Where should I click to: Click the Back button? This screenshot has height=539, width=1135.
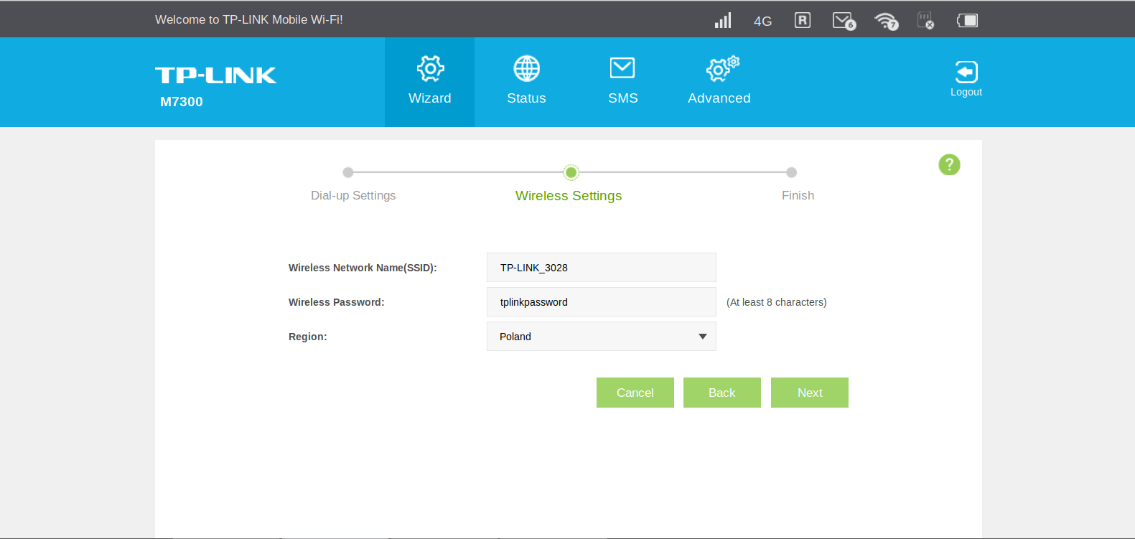pyautogui.click(x=722, y=393)
